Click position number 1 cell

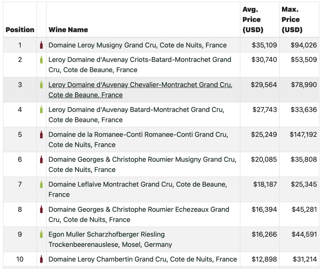tap(20, 45)
